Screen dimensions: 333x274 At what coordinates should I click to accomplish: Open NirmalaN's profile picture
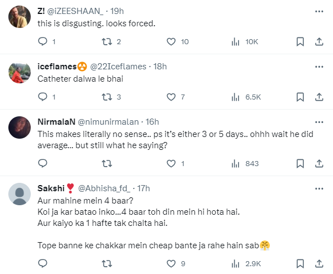tap(20, 127)
